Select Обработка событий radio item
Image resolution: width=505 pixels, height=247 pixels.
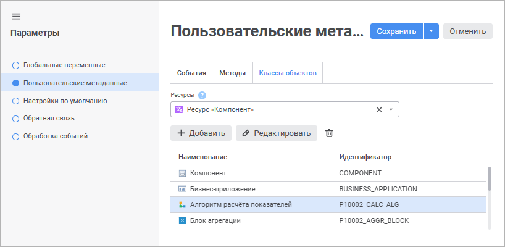click(15, 136)
